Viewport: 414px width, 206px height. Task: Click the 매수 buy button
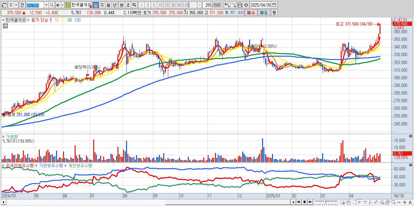coord(251,13)
